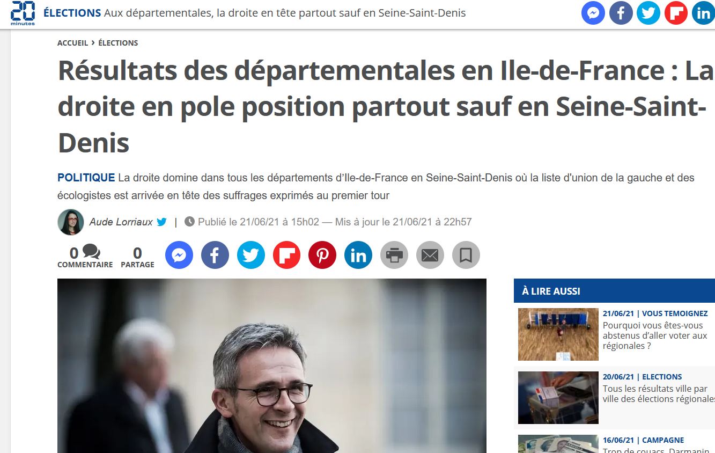Open the POLITIQUE category link
The image size is (715, 453).
click(x=86, y=178)
